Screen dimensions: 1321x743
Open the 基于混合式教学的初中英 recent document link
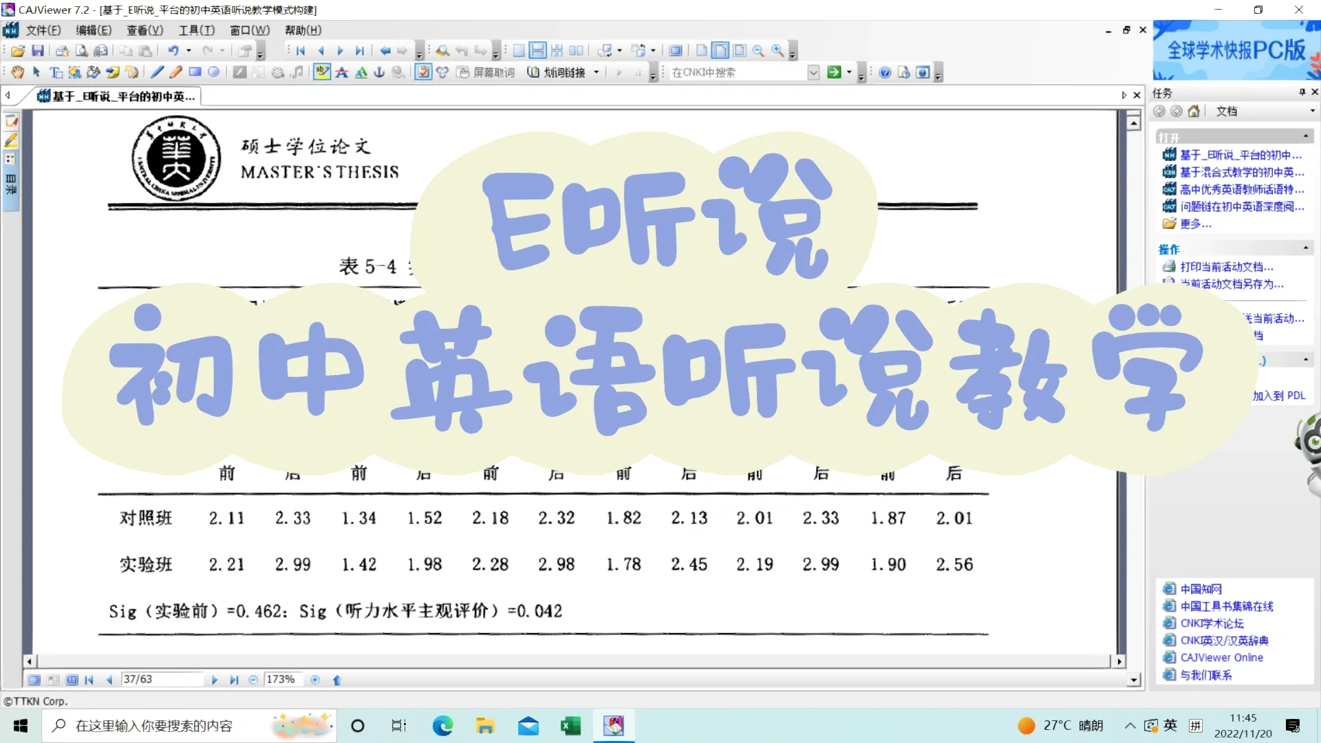(x=1242, y=172)
